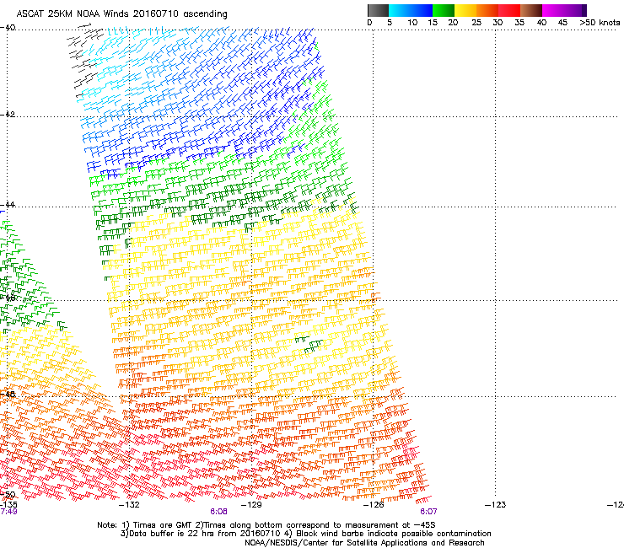The width and height of the screenshot is (624, 548).
Task: Click the yellow 20-25 knots legend color
Action: coord(465,10)
